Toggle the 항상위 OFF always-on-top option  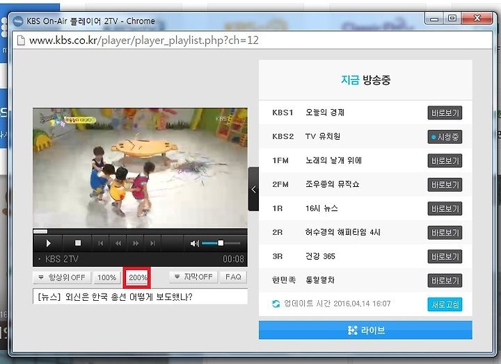pyautogui.click(x=62, y=277)
